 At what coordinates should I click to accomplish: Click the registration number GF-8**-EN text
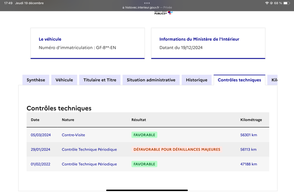coord(106,48)
